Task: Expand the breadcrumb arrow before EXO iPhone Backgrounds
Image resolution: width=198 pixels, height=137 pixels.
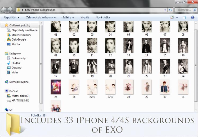Action: point(22,10)
